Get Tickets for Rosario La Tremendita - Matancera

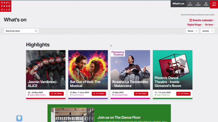(x=141, y=93)
